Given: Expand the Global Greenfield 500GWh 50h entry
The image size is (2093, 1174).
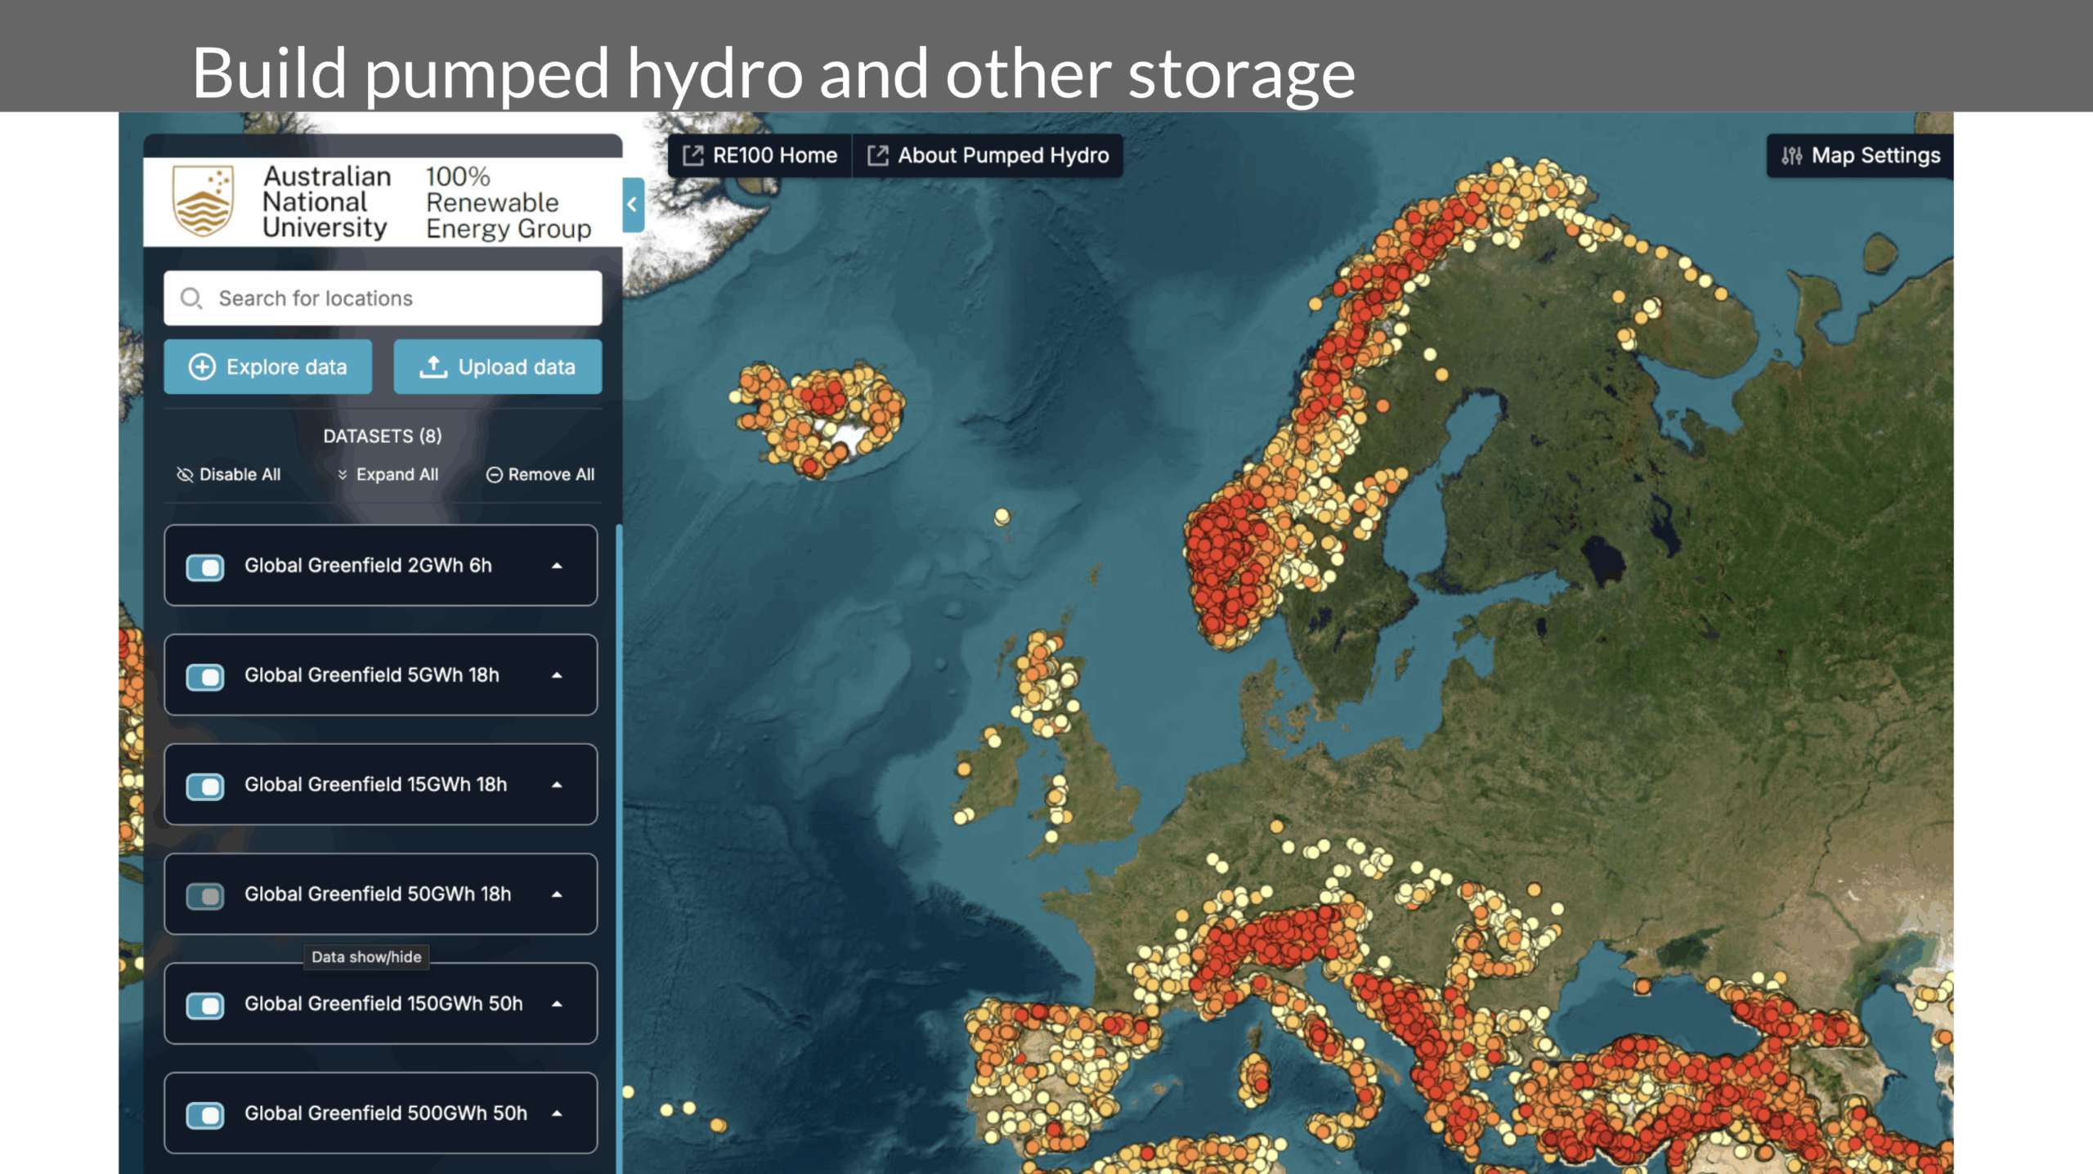Looking at the screenshot, I should point(557,1114).
